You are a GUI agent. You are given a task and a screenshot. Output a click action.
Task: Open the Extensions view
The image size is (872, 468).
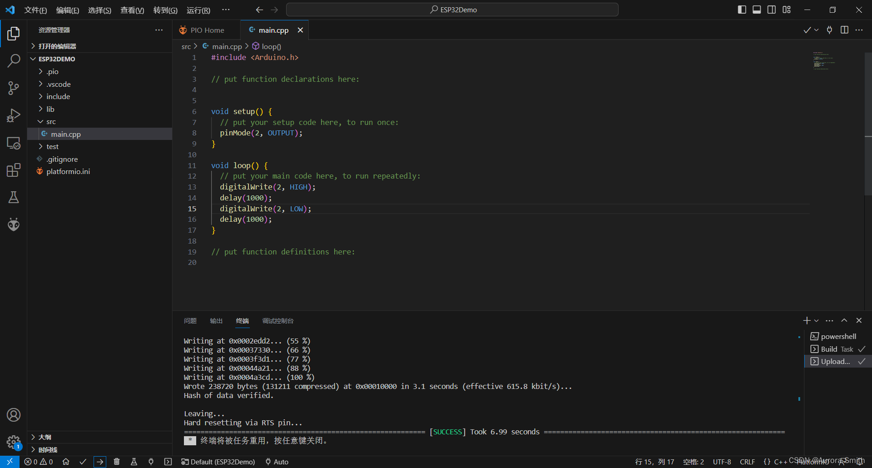click(14, 170)
